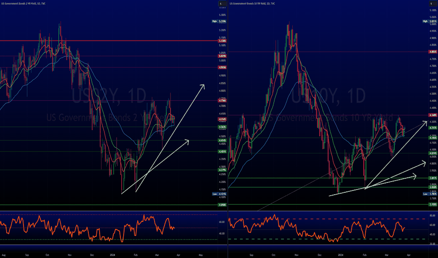
Task: Click the 80.00 value on the 10Y RSI scale
Action: point(432,216)
